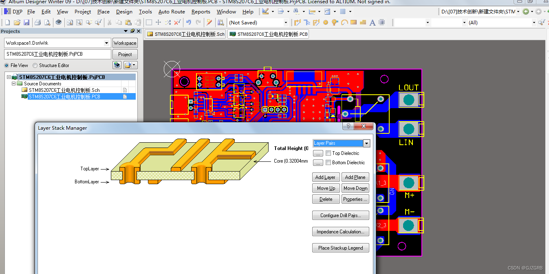549x274 pixels.
Task: Click the green Back navigation arrow
Action: click(x=526, y=11)
